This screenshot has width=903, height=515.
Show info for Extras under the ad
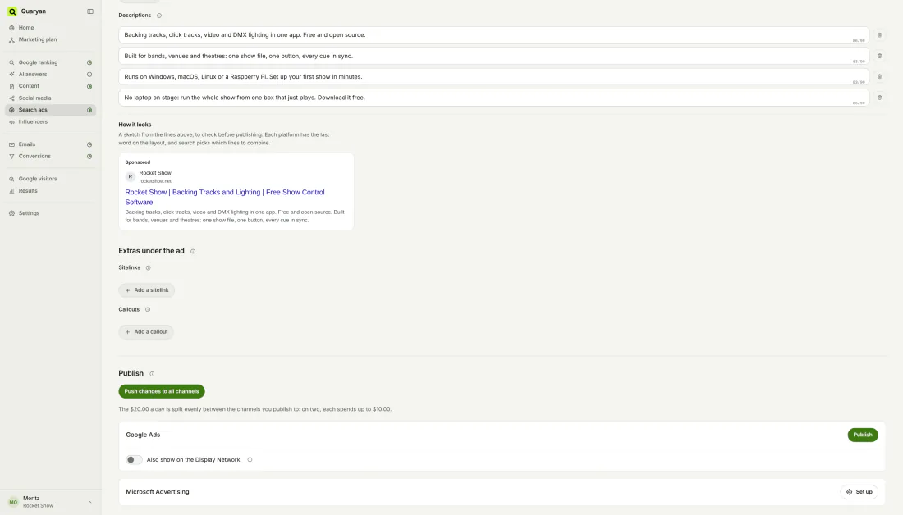pyautogui.click(x=193, y=252)
